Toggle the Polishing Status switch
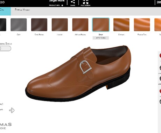Screen dimensions: 161x133 5,48
